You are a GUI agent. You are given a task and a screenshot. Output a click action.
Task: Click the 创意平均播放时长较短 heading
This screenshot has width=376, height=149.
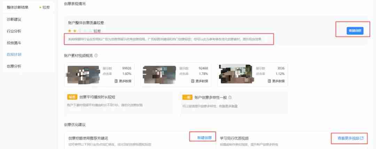(x=97, y=97)
